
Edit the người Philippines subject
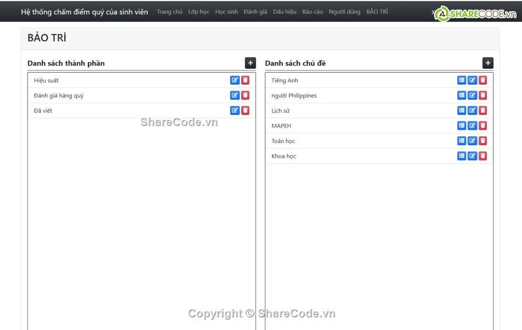coord(472,95)
